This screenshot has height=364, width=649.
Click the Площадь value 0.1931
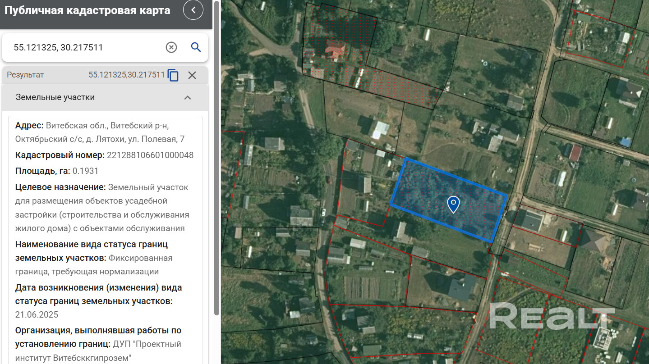pyautogui.click(x=85, y=171)
